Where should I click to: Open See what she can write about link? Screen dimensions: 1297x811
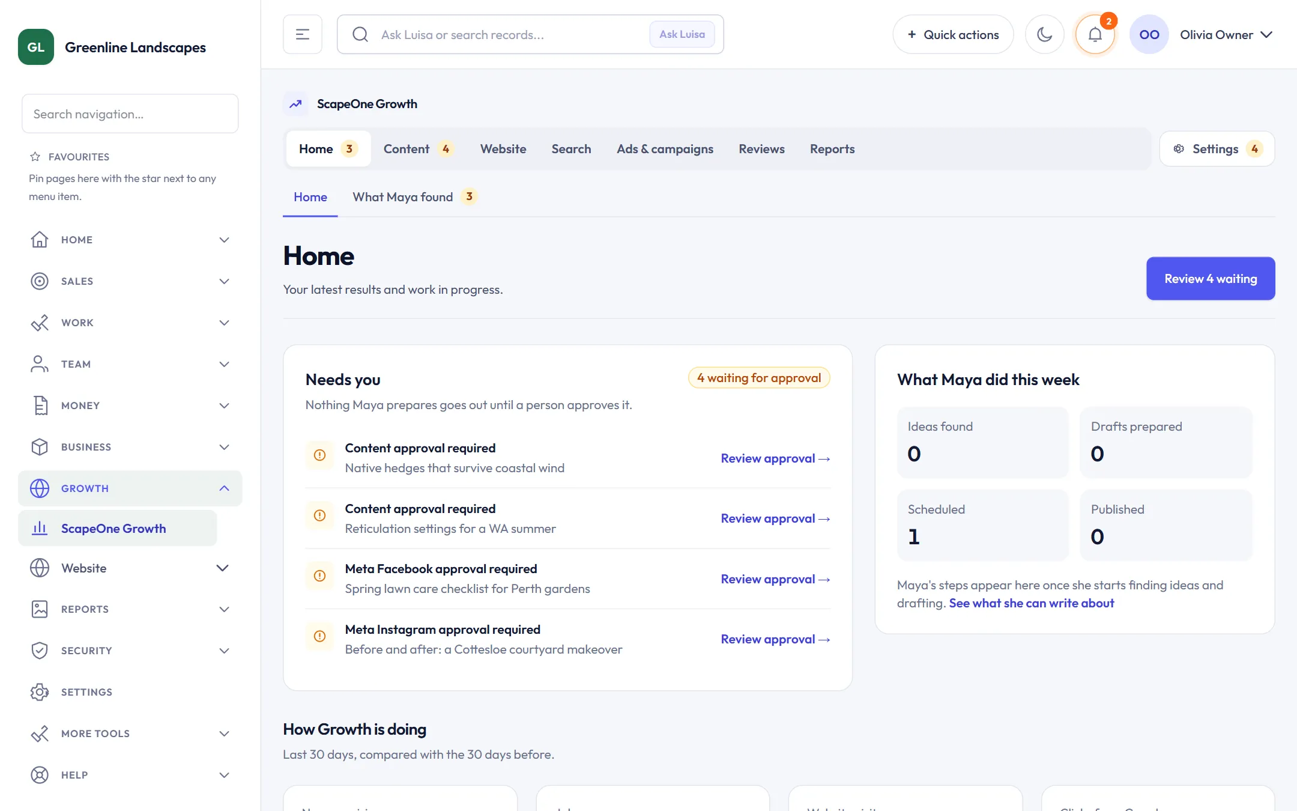(1031, 603)
